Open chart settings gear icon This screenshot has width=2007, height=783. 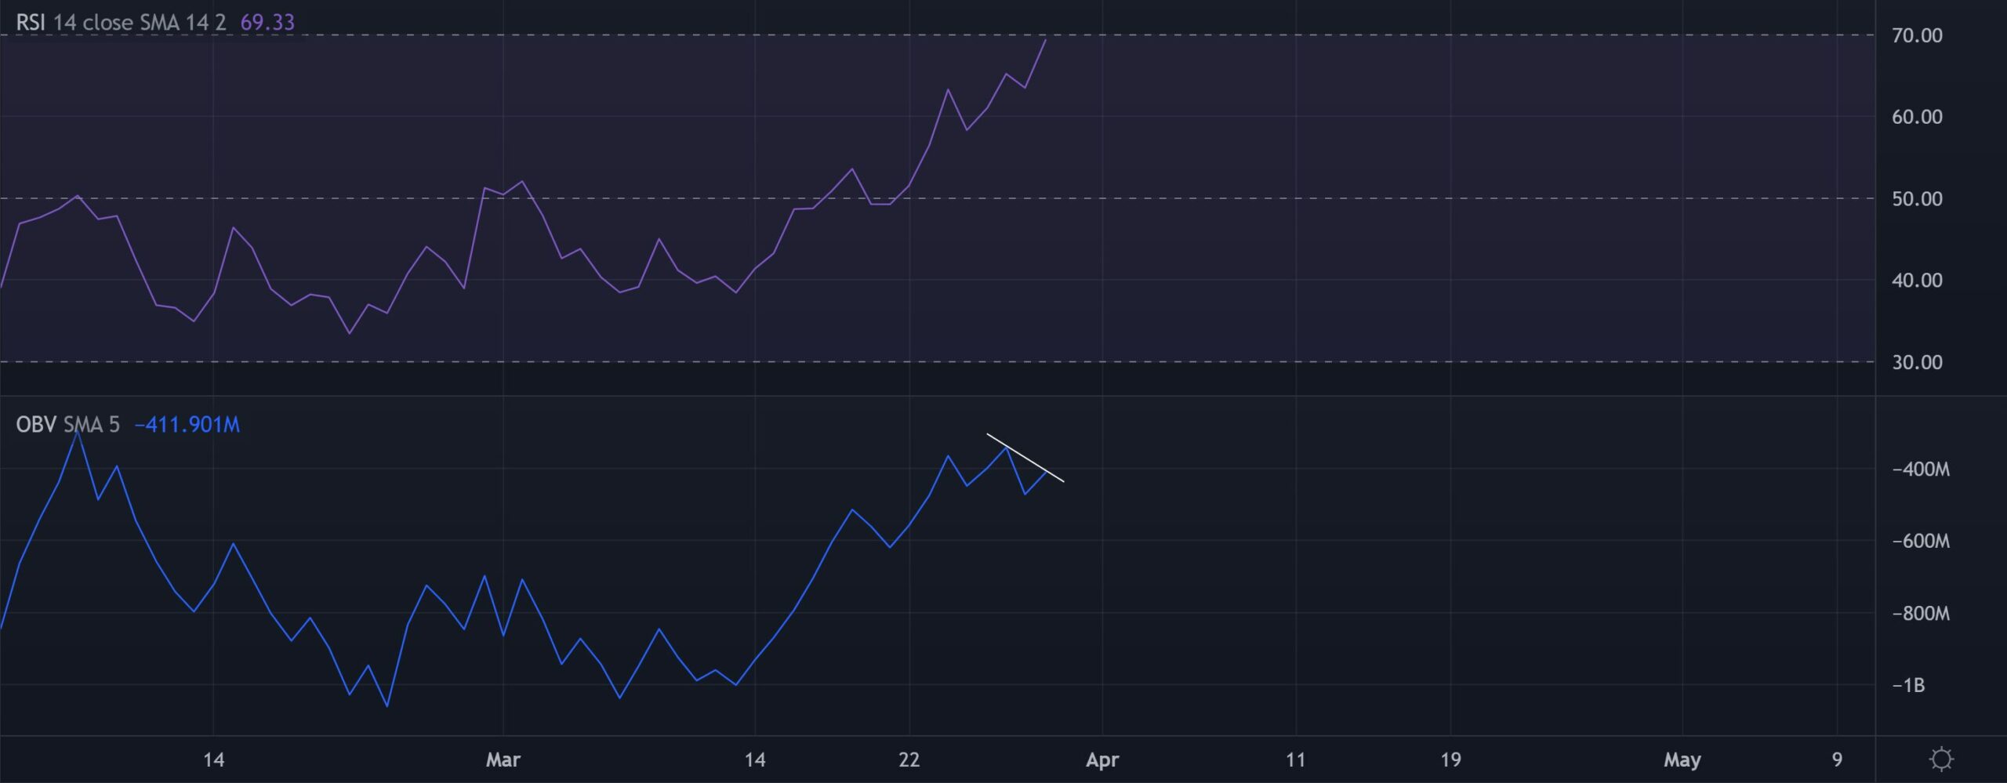click(1941, 759)
